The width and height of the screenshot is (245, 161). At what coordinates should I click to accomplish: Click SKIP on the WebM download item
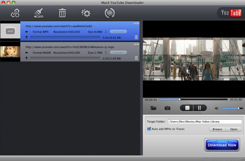(x=136, y=44)
